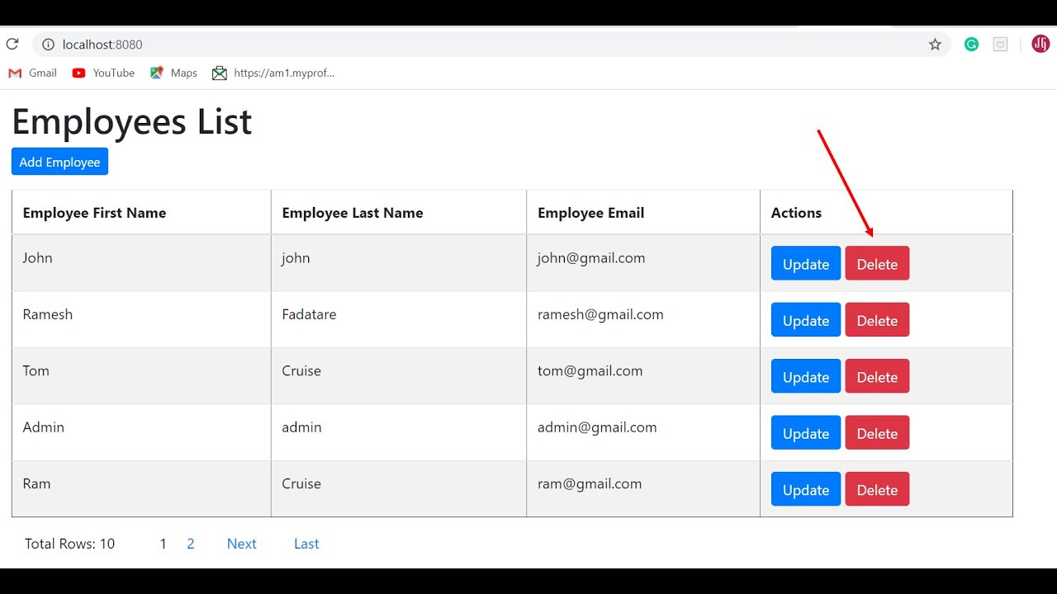Delete the Tom Cruise row

877,376
